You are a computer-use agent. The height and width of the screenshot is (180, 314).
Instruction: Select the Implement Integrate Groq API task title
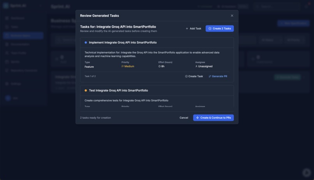click(123, 42)
